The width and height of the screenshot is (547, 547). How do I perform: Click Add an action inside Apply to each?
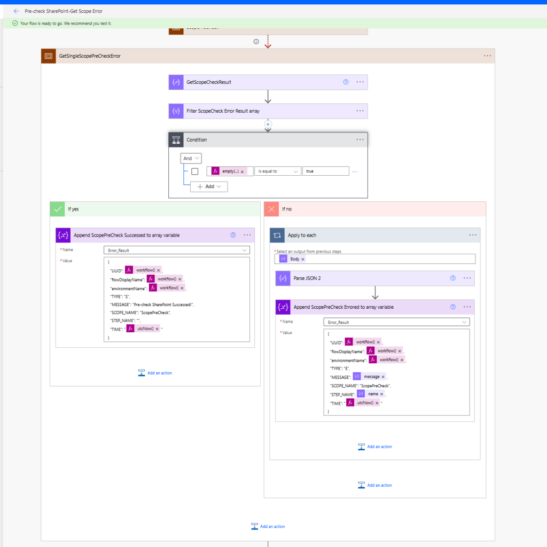tap(374, 447)
